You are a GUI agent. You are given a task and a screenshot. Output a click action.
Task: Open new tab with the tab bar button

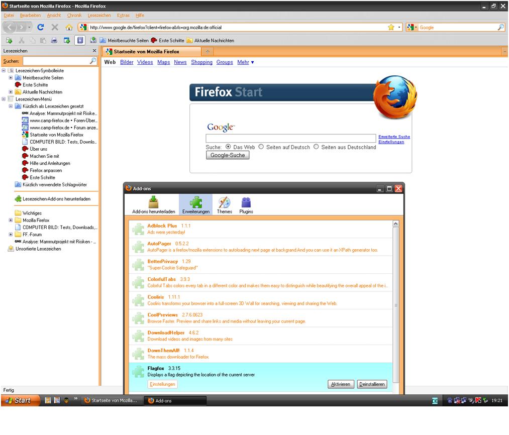208,51
